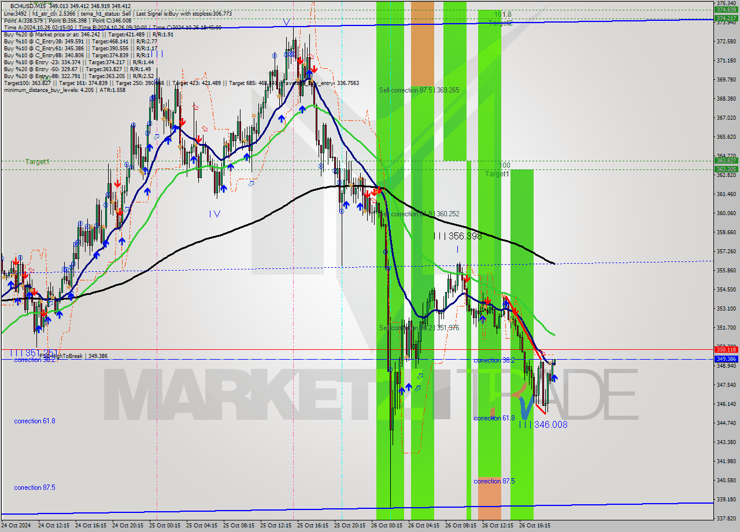Viewport: 740px width, 532px height.
Task: Click the green 374.839 price tag
Action: coord(726,9)
